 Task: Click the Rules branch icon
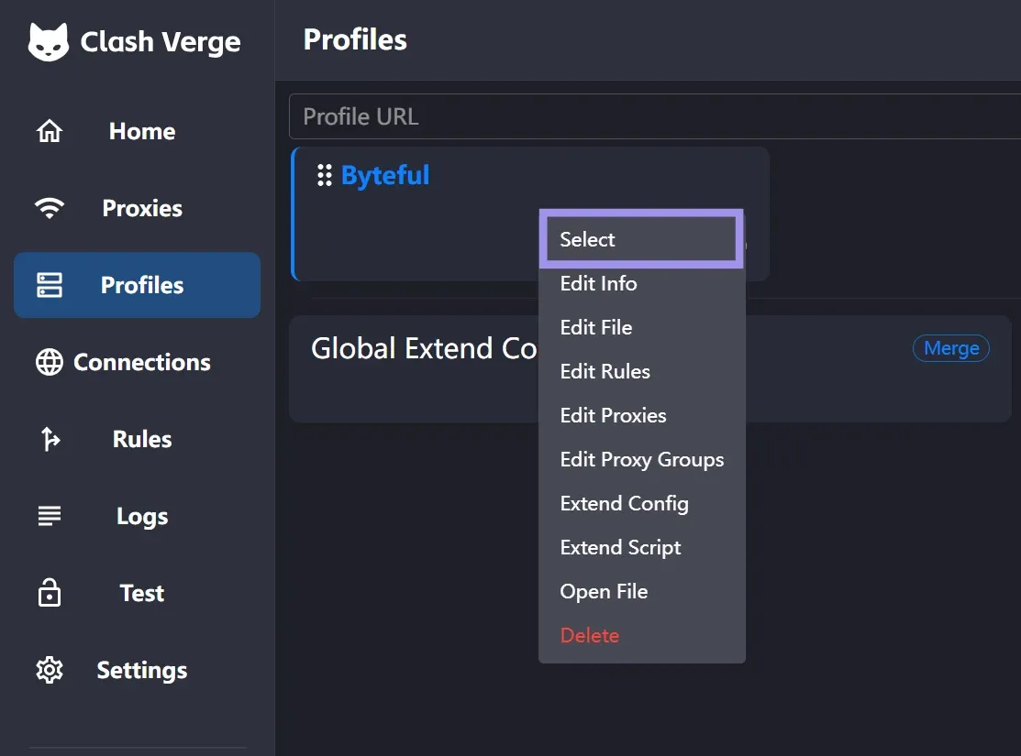click(x=50, y=439)
